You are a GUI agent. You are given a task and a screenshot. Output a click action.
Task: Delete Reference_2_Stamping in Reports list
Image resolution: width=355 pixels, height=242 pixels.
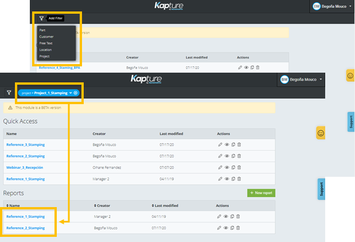238,228
